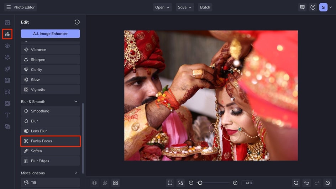Open the hamburger menu beside Photo Editor
336x189 pixels.
pos(9,7)
